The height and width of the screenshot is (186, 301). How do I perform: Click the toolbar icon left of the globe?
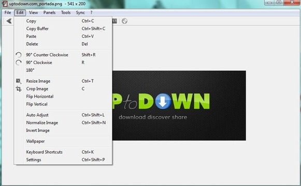tap(114, 21)
